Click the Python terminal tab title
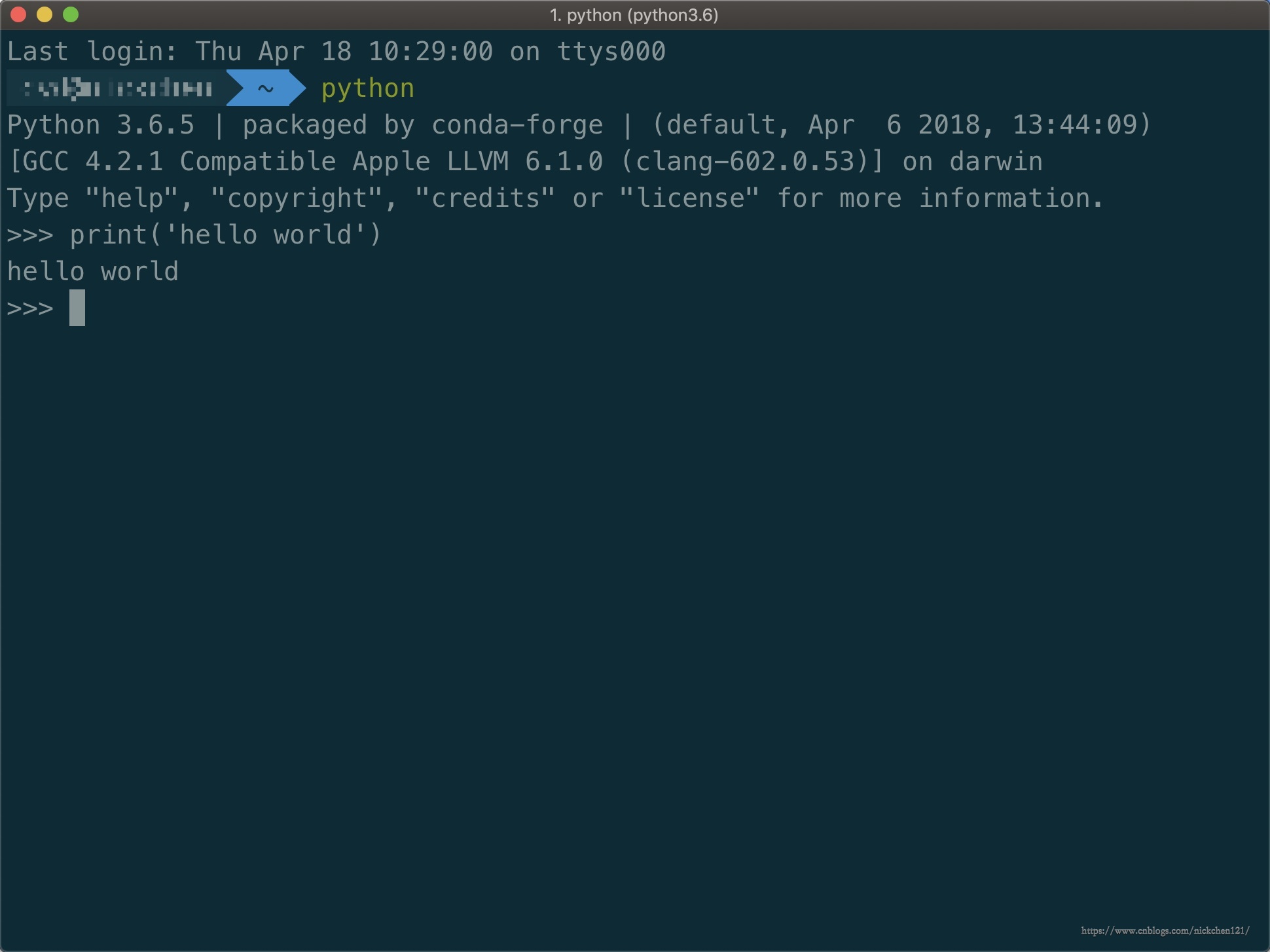This screenshot has width=1270, height=952. point(635,14)
